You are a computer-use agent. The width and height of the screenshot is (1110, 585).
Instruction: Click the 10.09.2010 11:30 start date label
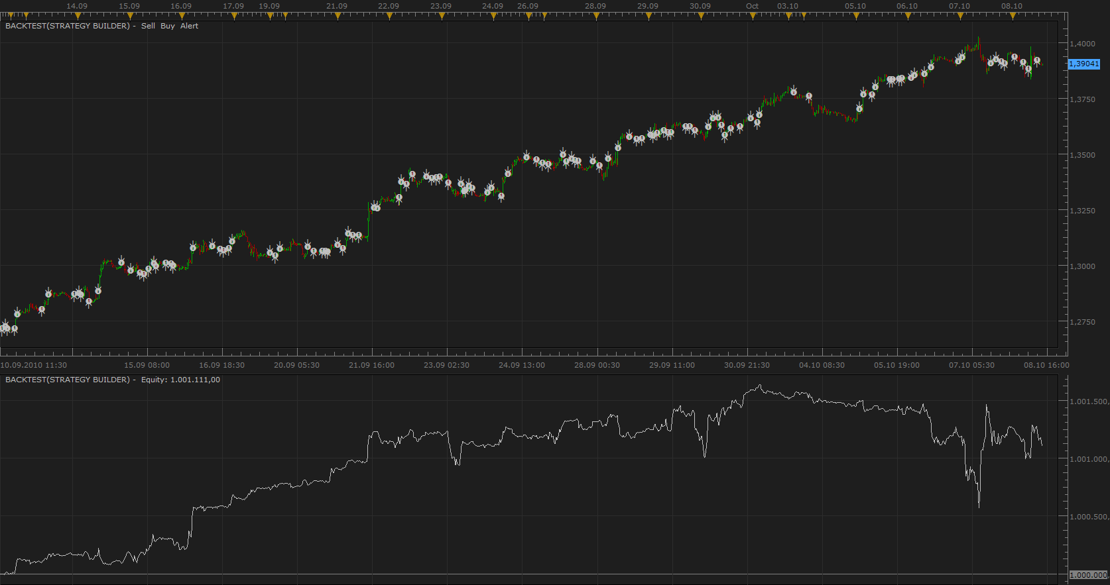[x=34, y=365]
